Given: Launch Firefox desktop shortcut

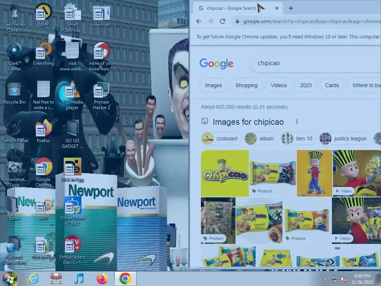Looking at the screenshot, I should (x=43, y=131).
